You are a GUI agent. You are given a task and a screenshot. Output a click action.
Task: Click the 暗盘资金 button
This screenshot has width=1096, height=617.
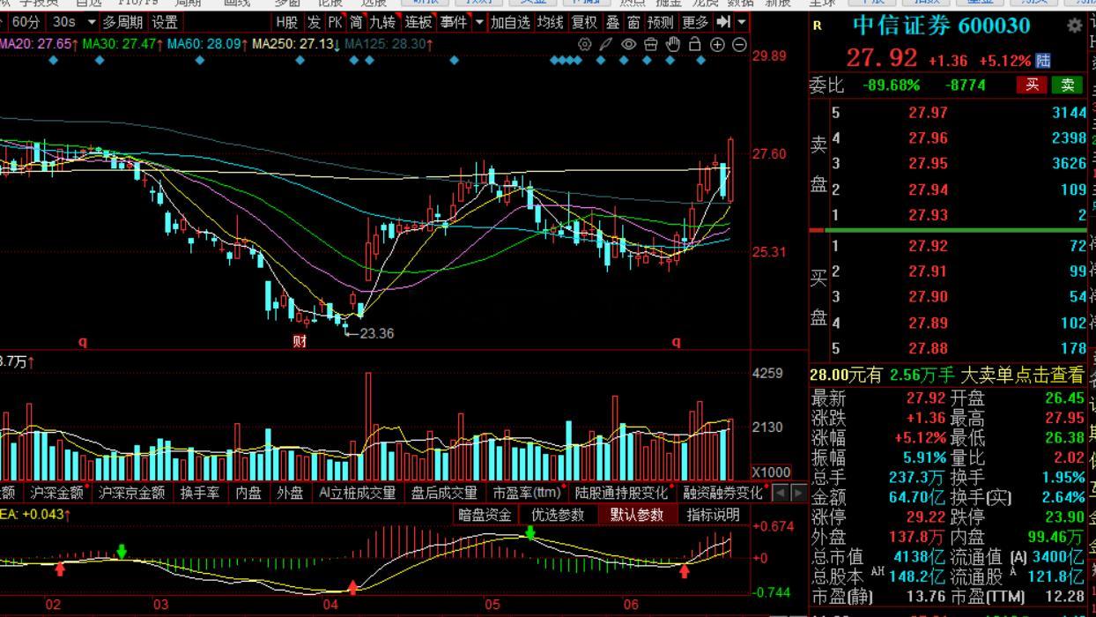click(485, 515)
